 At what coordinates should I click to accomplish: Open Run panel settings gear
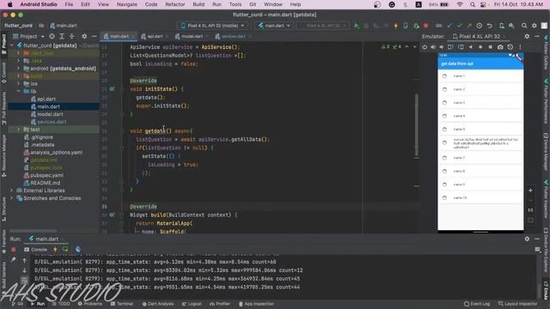(x=527, y=239)
